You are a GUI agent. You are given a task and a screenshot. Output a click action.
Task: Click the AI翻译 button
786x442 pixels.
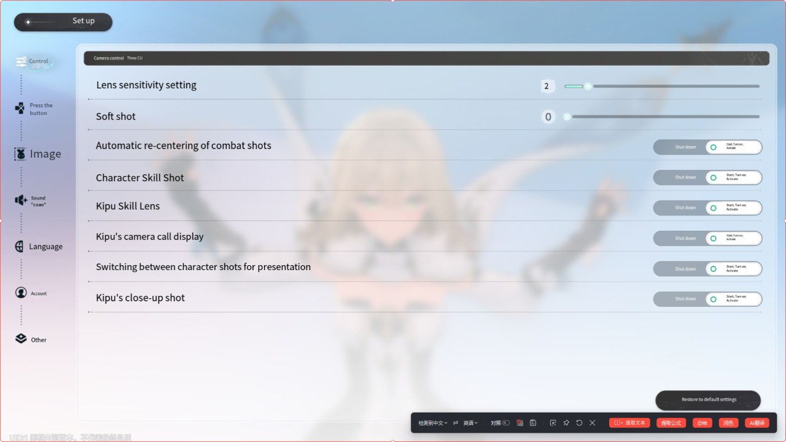point(757,423)
